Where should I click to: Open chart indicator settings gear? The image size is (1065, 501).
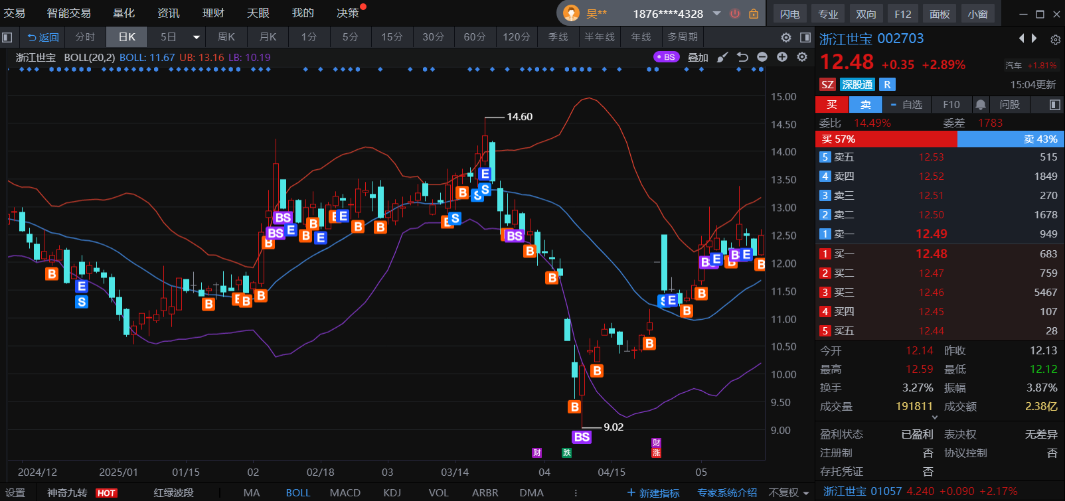point(802,57)
